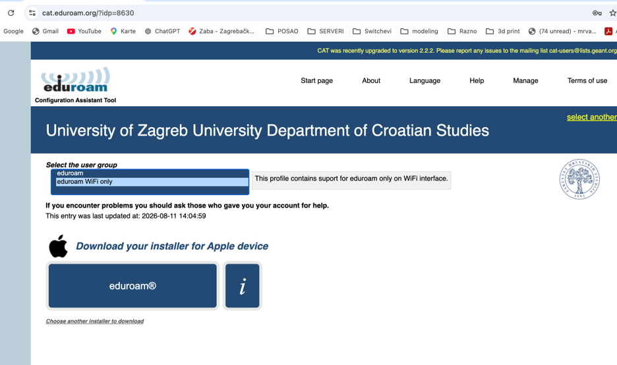This screenshot has width=617, height=365.
Task: Bookmark this page with the star icon
Action: [x=612, y=13]
